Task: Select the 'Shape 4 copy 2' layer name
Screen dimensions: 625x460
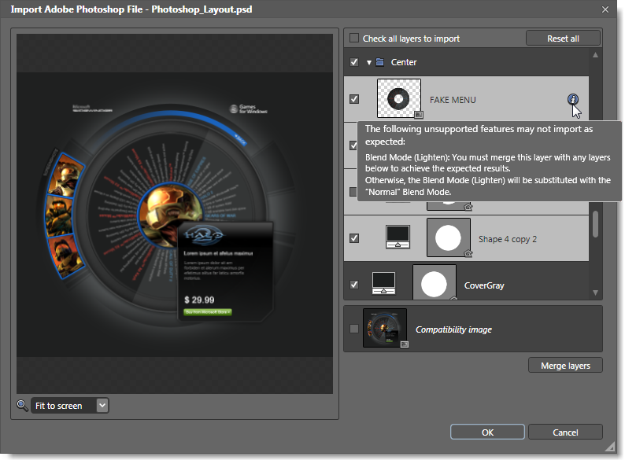Action: [508, 239]
